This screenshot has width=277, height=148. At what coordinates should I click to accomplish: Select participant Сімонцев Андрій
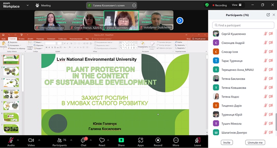(x=243, y=43)
